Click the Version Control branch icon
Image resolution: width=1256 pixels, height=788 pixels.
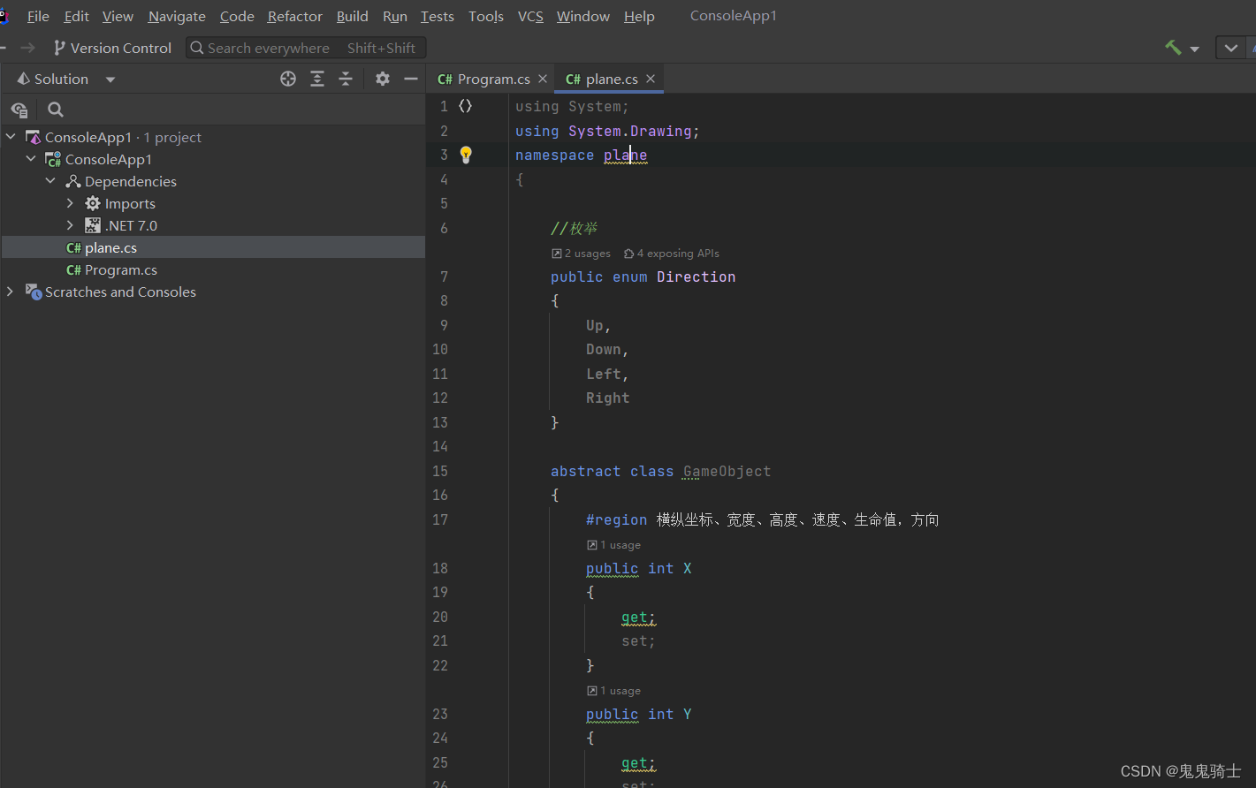point(59,48)
